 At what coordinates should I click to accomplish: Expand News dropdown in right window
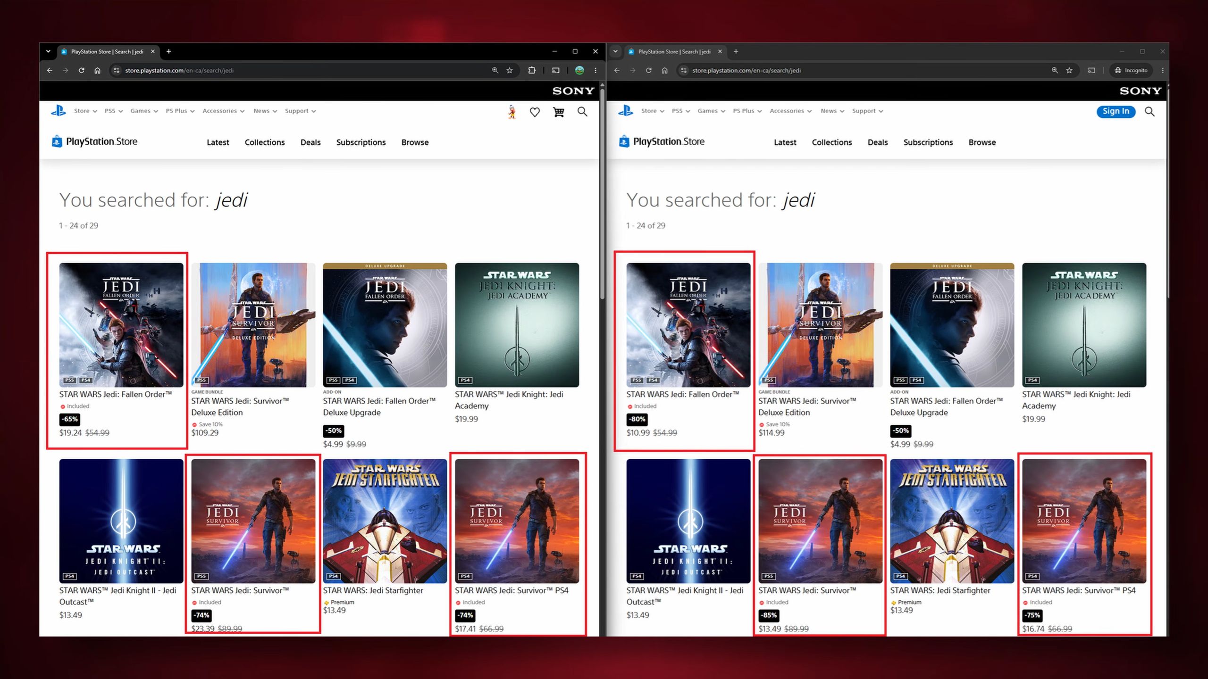(832, 111)
